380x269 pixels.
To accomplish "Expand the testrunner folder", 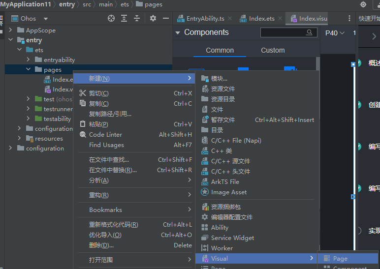I will click(x=28, y=109).
